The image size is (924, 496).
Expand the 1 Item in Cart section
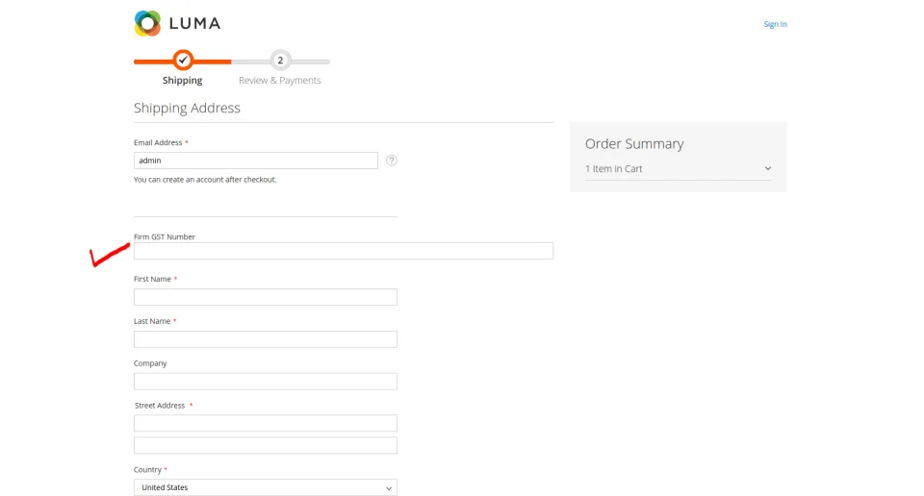coord(678,169)
